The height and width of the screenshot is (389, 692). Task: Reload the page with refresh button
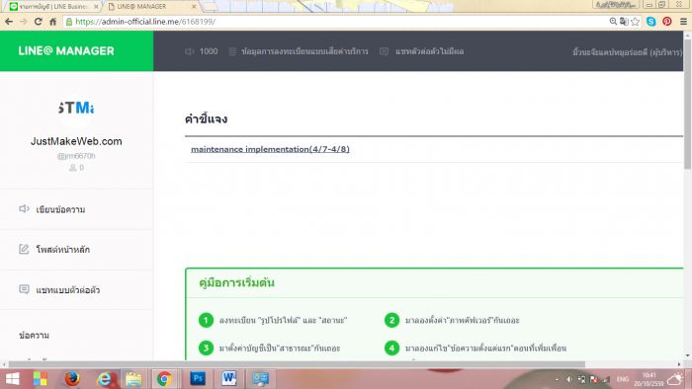[x=38, y=21]
